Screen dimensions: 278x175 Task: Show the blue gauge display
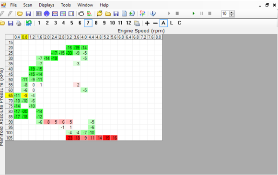[46, 13]
